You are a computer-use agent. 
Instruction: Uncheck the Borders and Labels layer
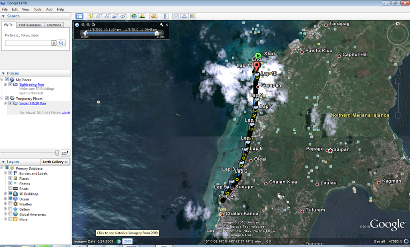(10, 173)
